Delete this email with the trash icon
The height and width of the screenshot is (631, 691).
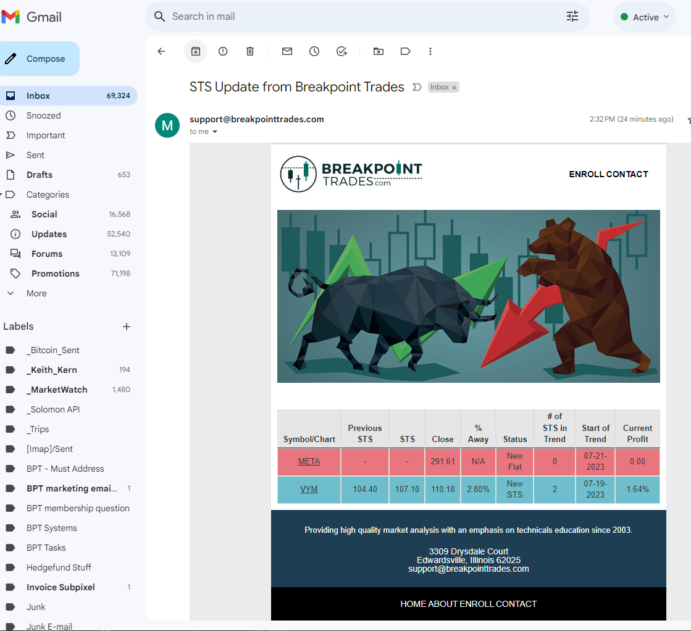250,51
